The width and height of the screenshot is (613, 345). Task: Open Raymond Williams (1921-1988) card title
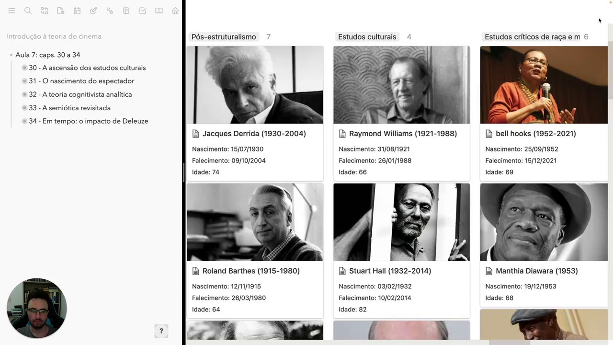[x=403, y=134]
